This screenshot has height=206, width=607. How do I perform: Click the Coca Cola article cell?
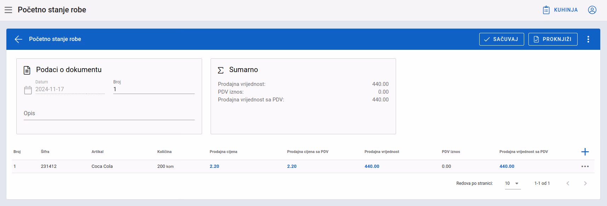(x=102, y=166)
